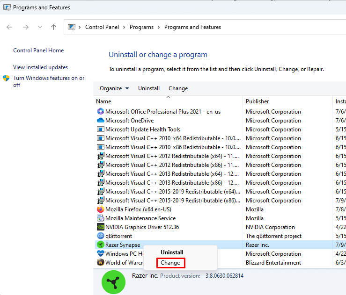Select Mozilla Maintenance Service name text
This screenshot has height=295, width=346.
pyautogui.click(x=140, y=218)
